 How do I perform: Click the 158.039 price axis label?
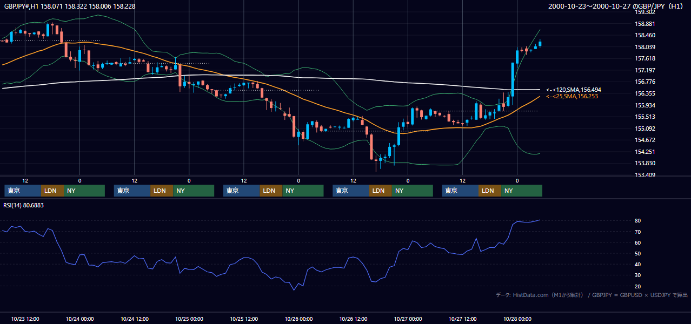pos(645,47)
